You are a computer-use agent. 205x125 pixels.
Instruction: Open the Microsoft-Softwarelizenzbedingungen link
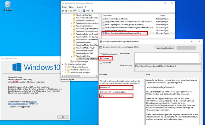point(22,103)
